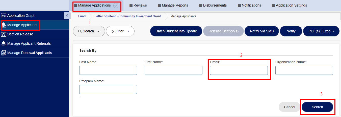Click the Manage Renewal Applicants icon
341x117 pixels.
coord(4,53)
